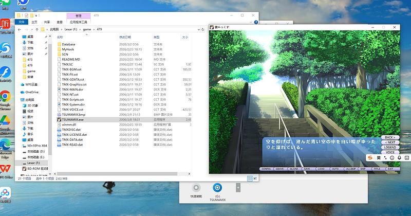This screenshot has width=411, height=216.
Task: Click the CONFIG button in the game
Action: [266, 169]
